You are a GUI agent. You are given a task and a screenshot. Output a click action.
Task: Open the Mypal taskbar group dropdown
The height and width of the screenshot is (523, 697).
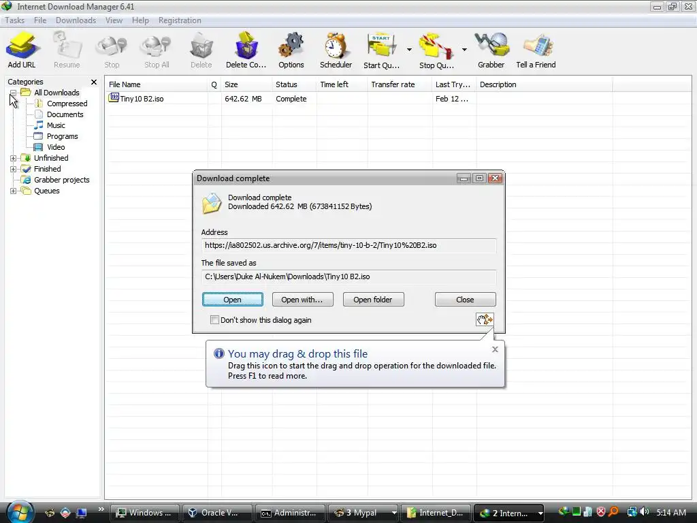(394, 513)
